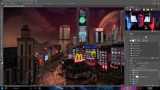160x90 pixels.
Task: Select the Horizontal Type tool
Action: coord(2,45)
